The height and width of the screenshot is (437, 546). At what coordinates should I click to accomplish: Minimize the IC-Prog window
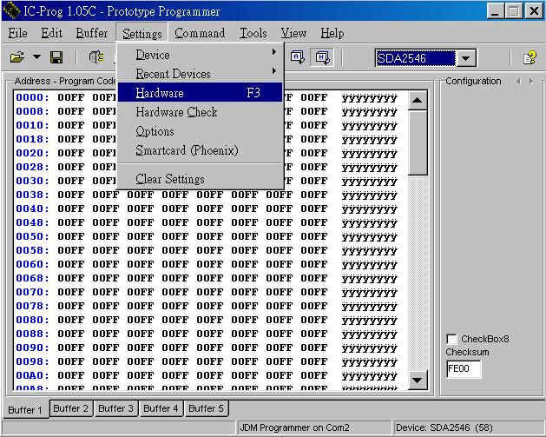tap(495, 11)
